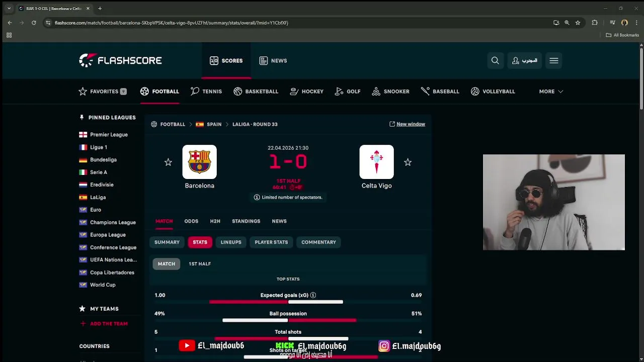Open the Flashscore search icon
This screenshot has width=644, height=362.
(x=495, y=61)
